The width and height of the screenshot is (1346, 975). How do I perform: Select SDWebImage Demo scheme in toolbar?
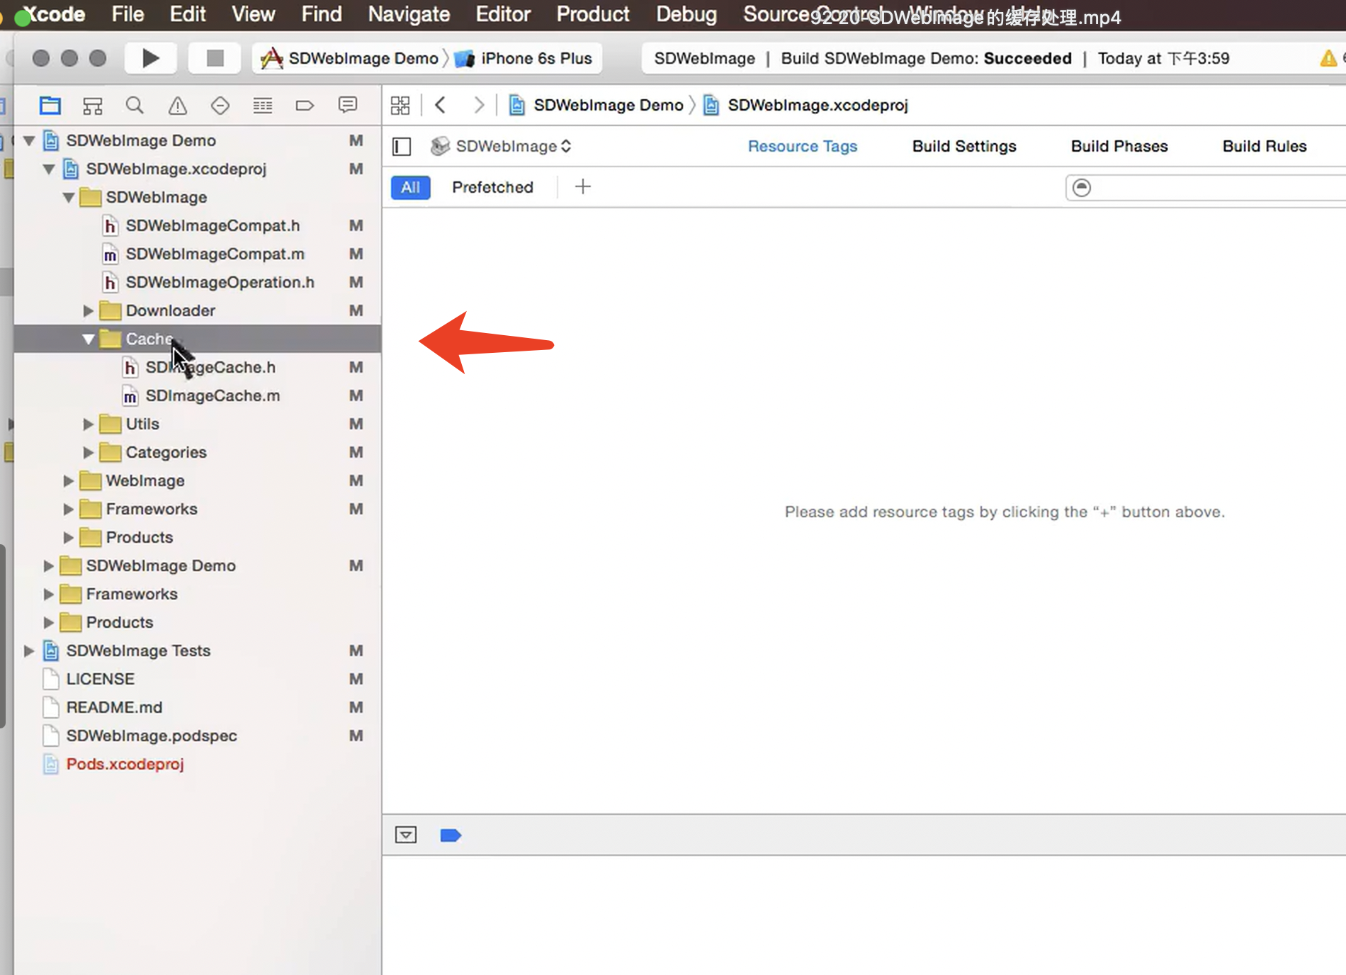tap(350, 59)
